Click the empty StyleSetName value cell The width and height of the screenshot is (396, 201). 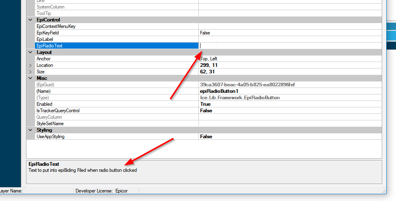[290, 124]
